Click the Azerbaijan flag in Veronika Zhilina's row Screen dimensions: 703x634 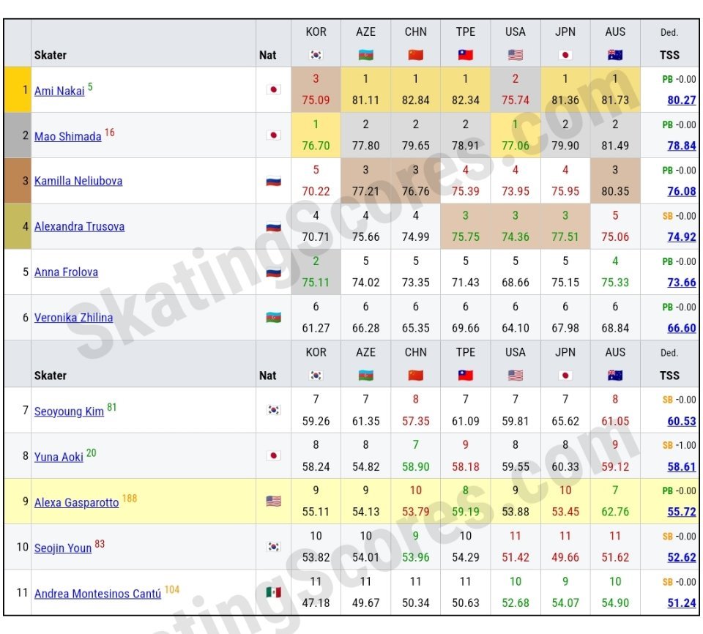coord(273,318)
